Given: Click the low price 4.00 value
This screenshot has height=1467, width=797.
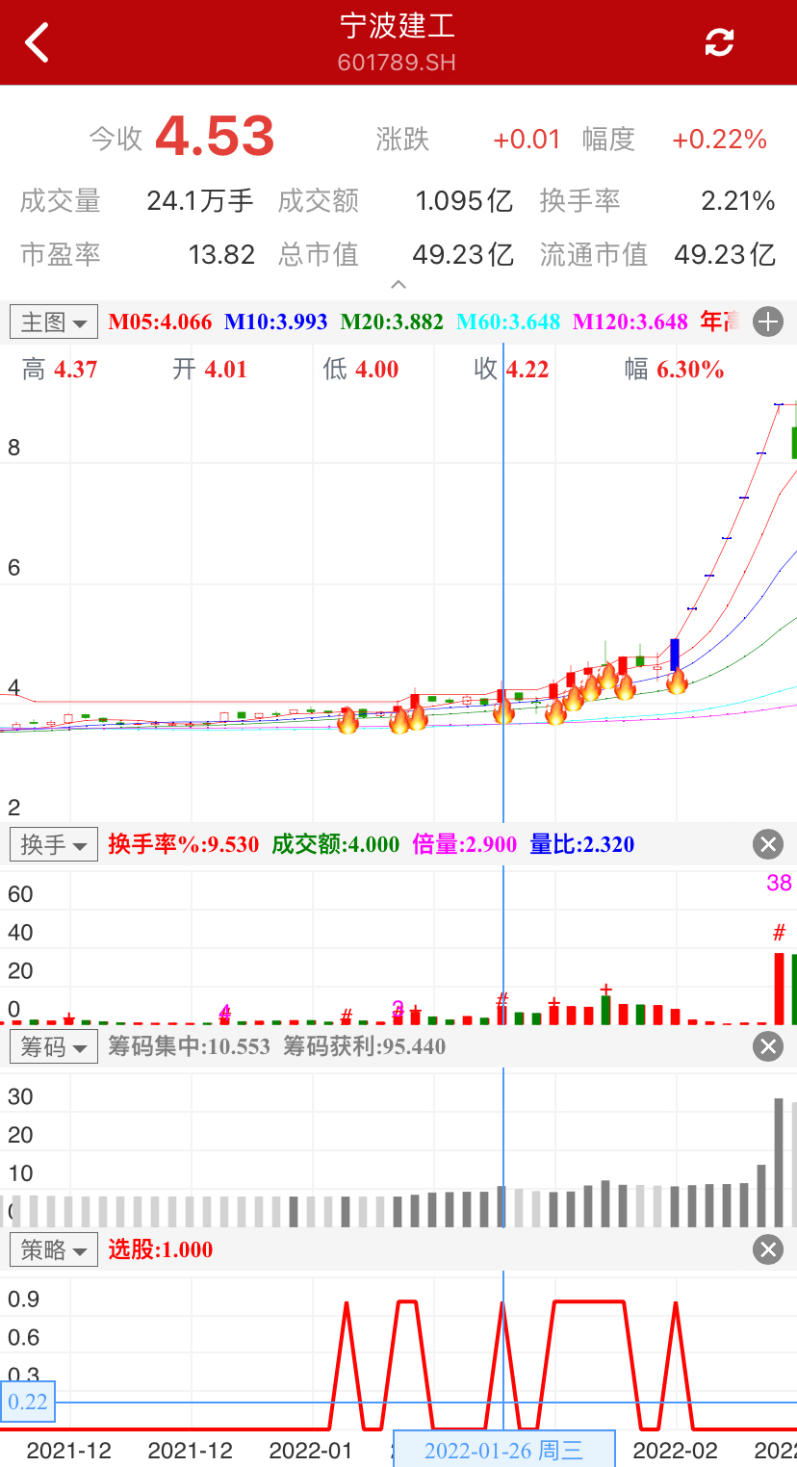Looking at the screenshot, I should tap(377, 370).
